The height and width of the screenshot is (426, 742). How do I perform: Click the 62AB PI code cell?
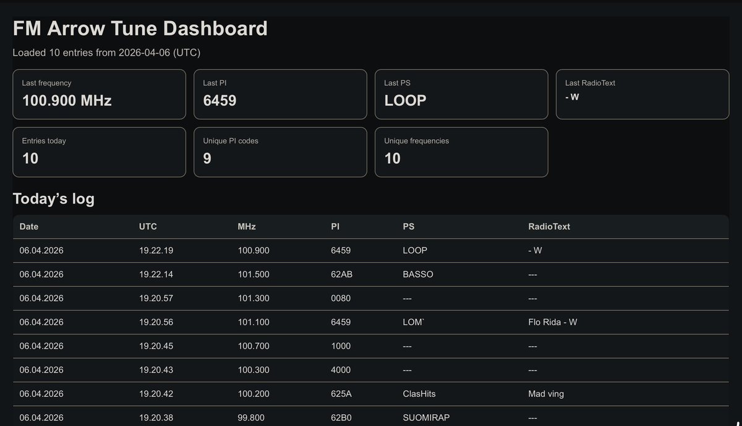[x=342, y=274]
